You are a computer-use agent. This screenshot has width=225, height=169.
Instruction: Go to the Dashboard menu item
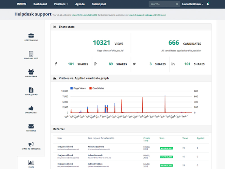pyautogui.click(x=40, y=4)
